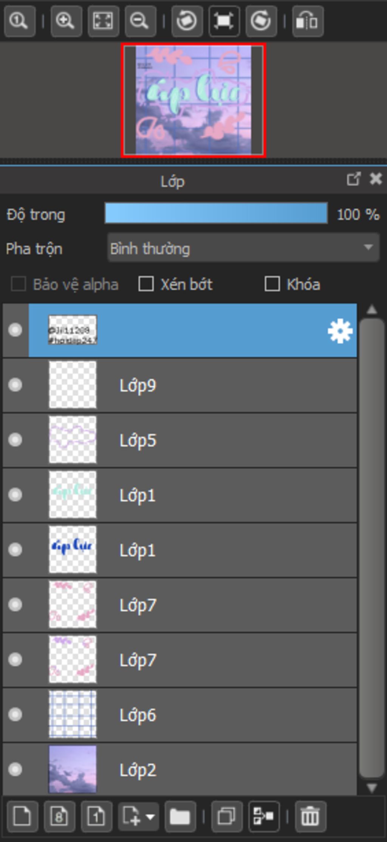Enable the Xén bớt checkbox
The image size is (387, 842).
click(146, 284)
